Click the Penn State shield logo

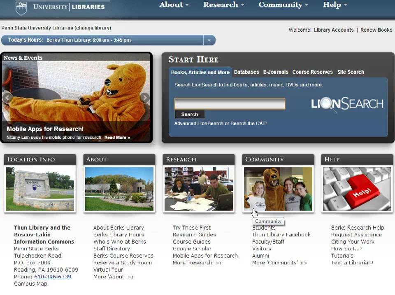click(x=21, y=8)
